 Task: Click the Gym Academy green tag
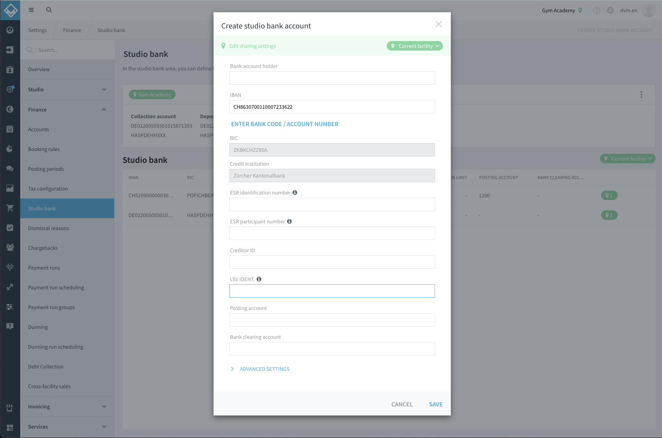(x=152, y=94)
